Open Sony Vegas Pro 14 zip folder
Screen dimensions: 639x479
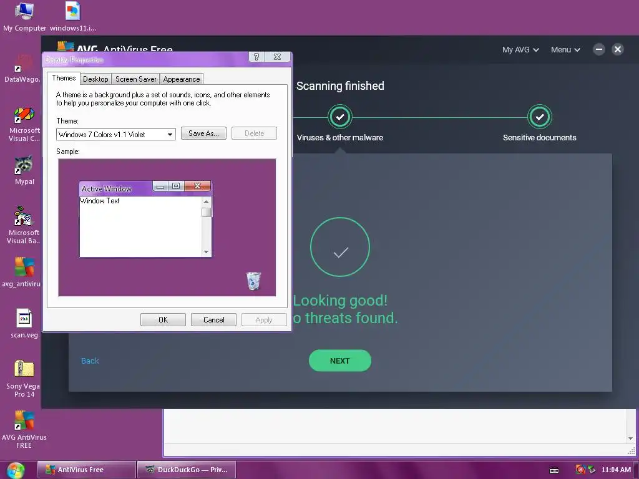[24, 379]
